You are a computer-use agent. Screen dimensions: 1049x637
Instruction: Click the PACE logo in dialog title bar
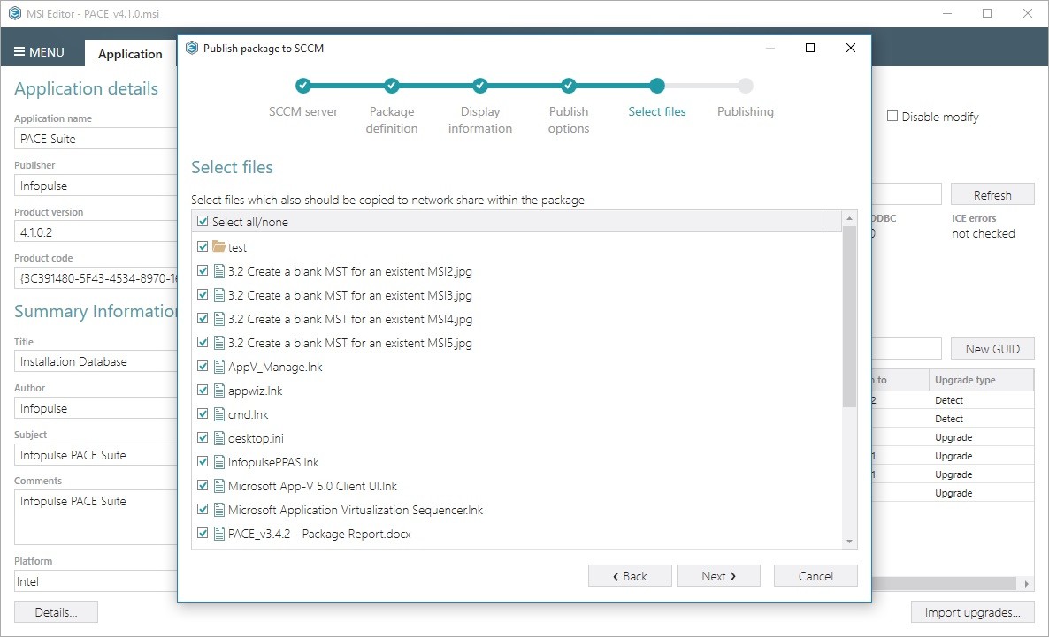192,48
